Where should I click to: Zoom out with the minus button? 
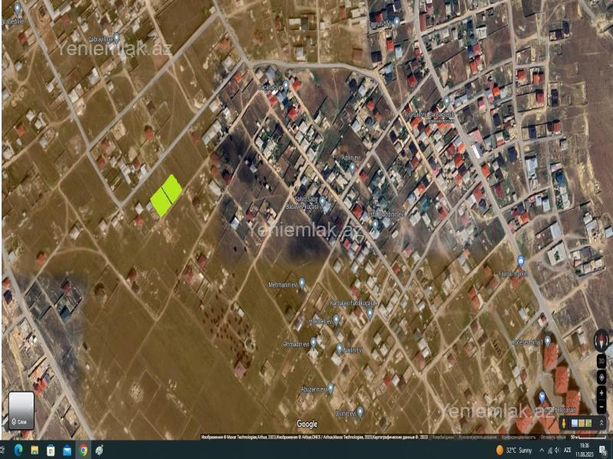(602, 407)
